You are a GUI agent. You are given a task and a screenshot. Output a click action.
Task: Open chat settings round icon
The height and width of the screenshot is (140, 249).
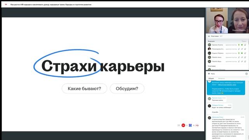point(246,73)
